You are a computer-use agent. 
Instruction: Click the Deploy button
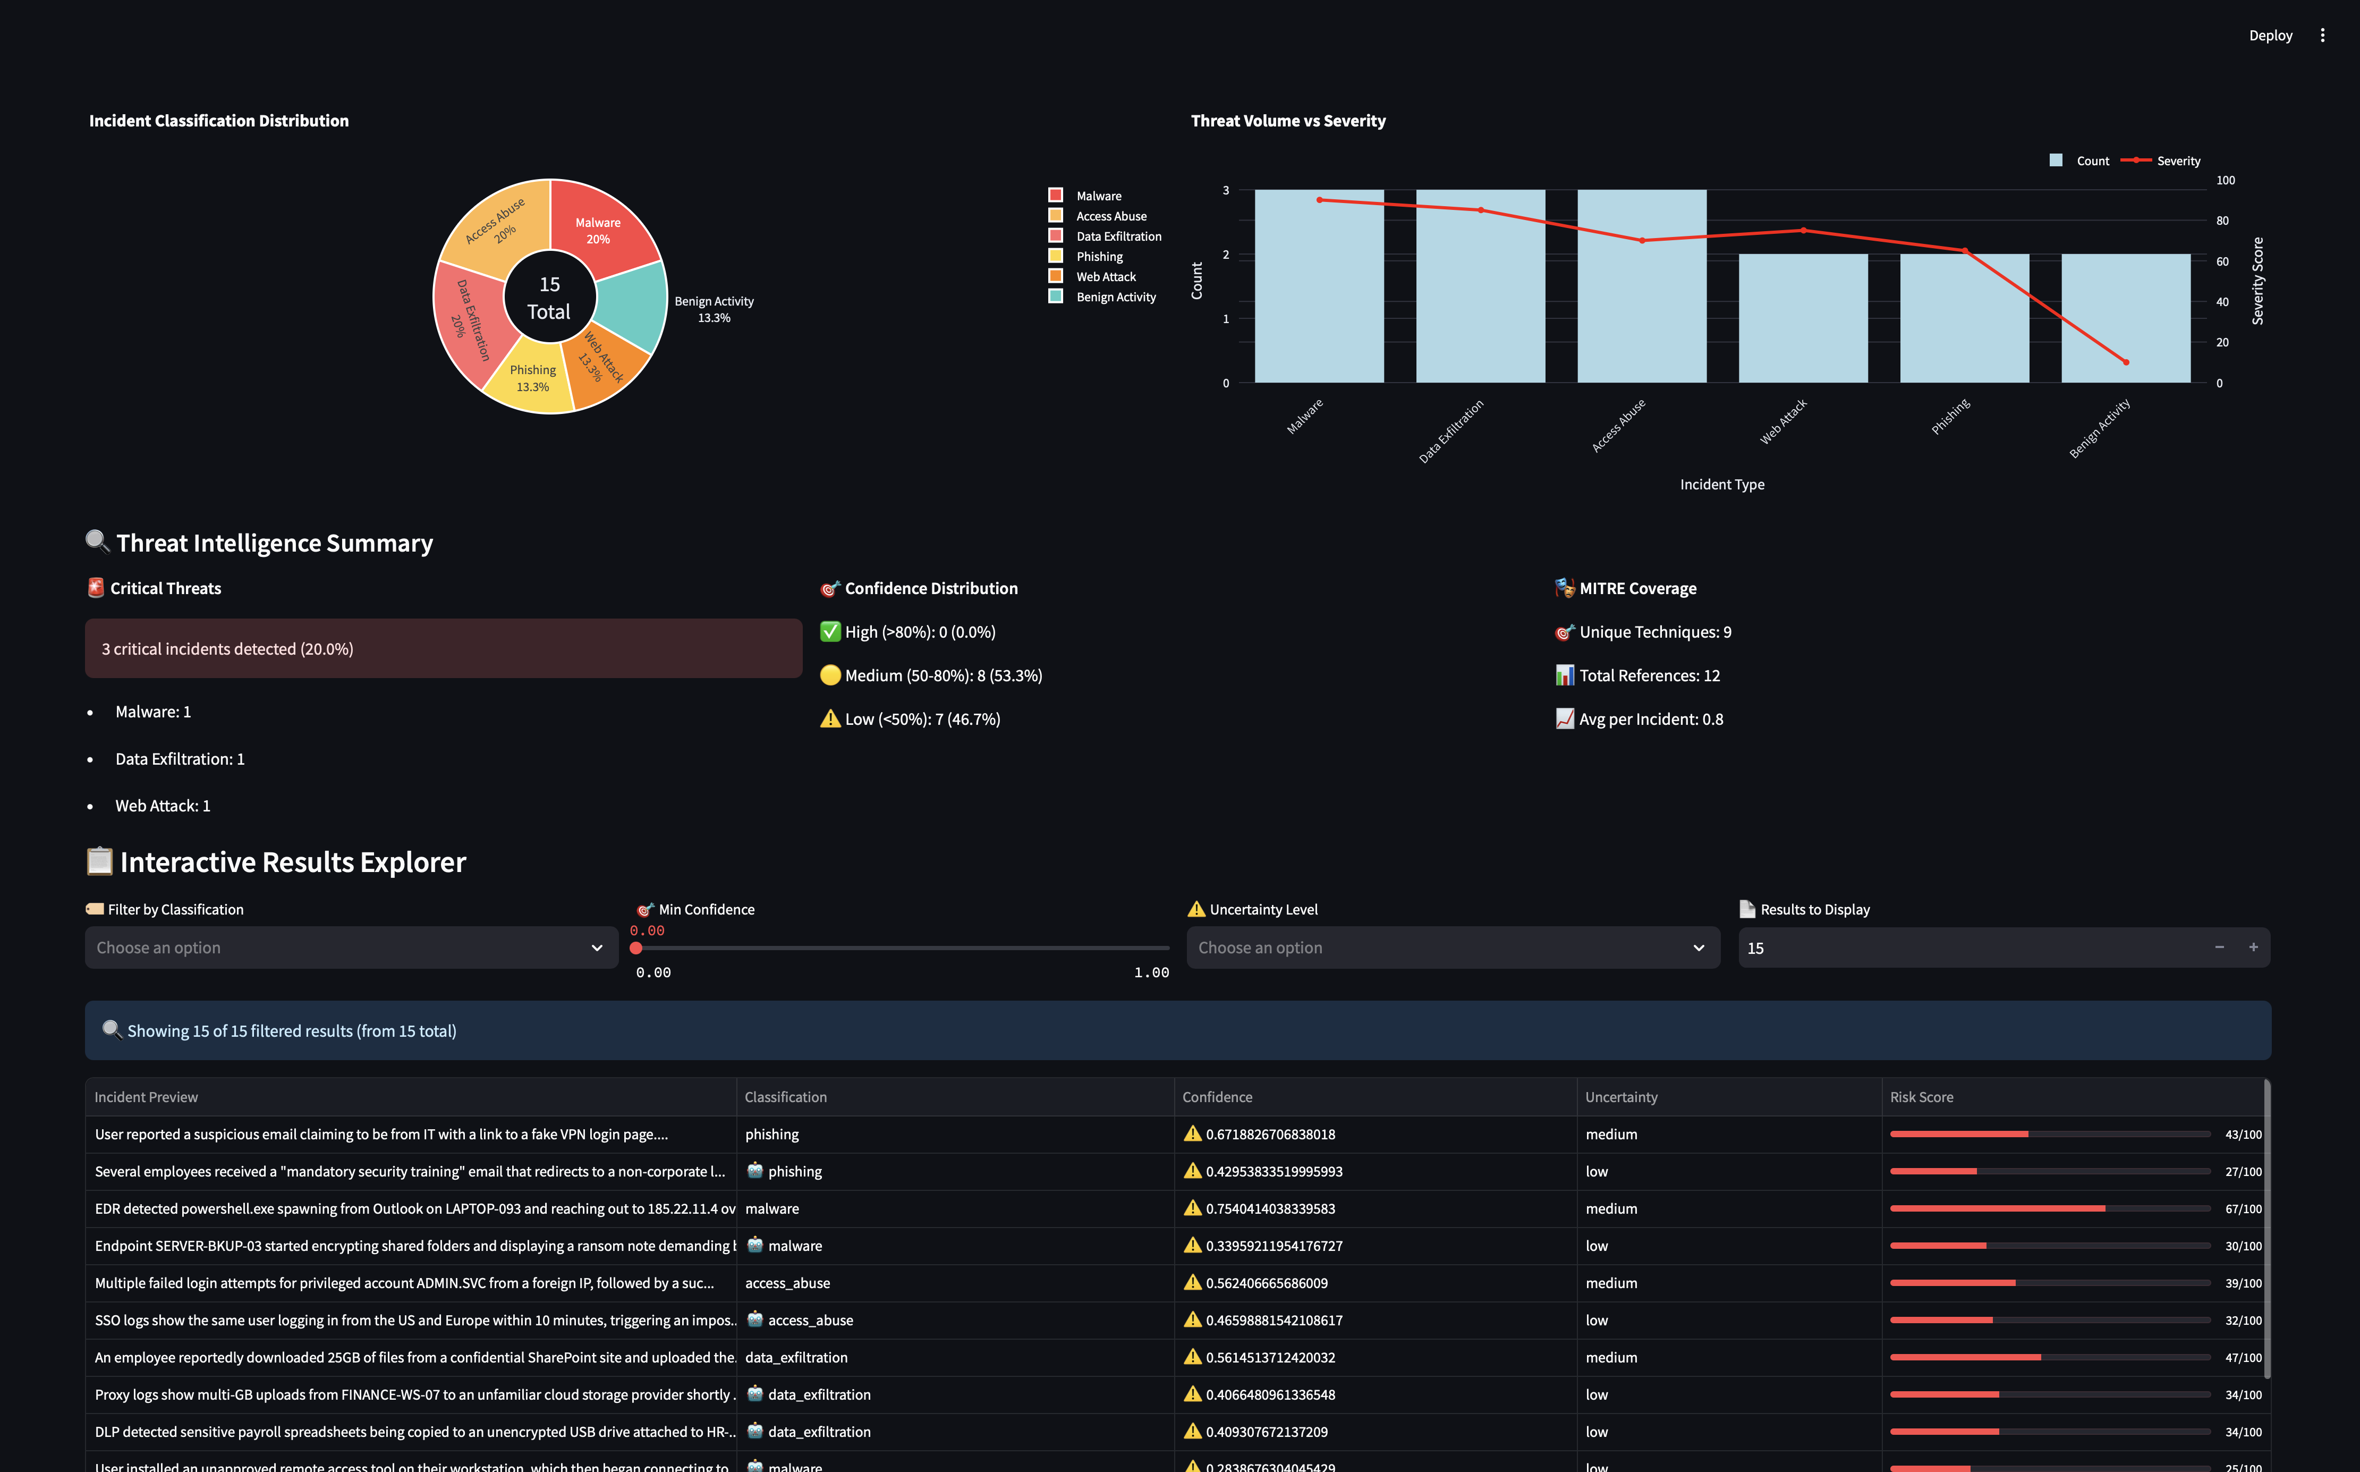[2270, 35]
